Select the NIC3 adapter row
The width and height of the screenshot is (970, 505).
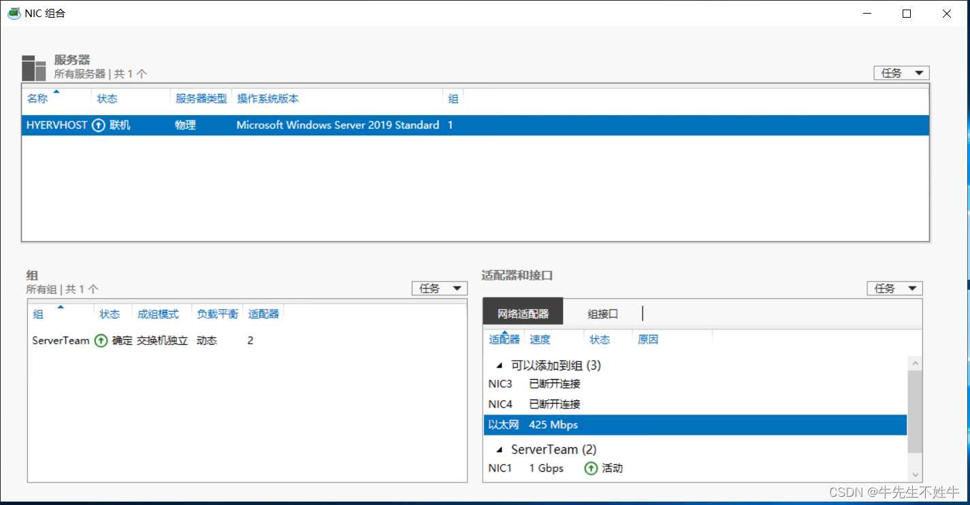[x=695, y=384]
